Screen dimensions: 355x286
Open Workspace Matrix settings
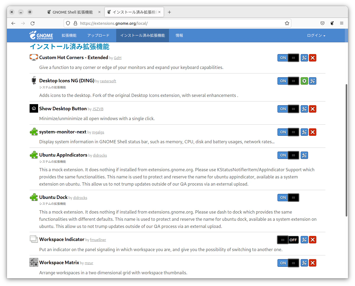pos(304,263)
